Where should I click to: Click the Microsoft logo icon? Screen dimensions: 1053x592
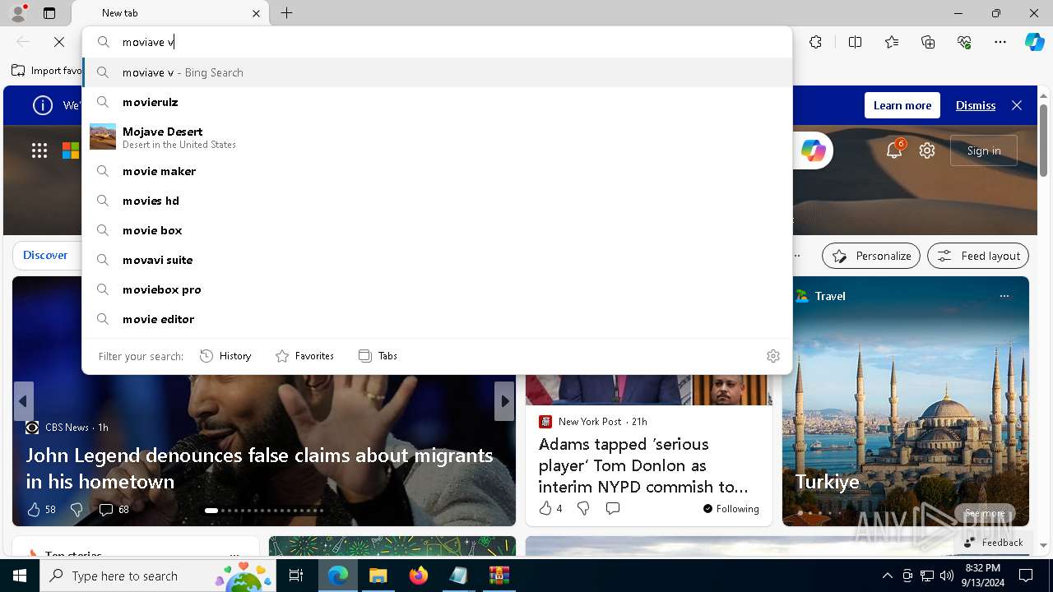[72, 150]
